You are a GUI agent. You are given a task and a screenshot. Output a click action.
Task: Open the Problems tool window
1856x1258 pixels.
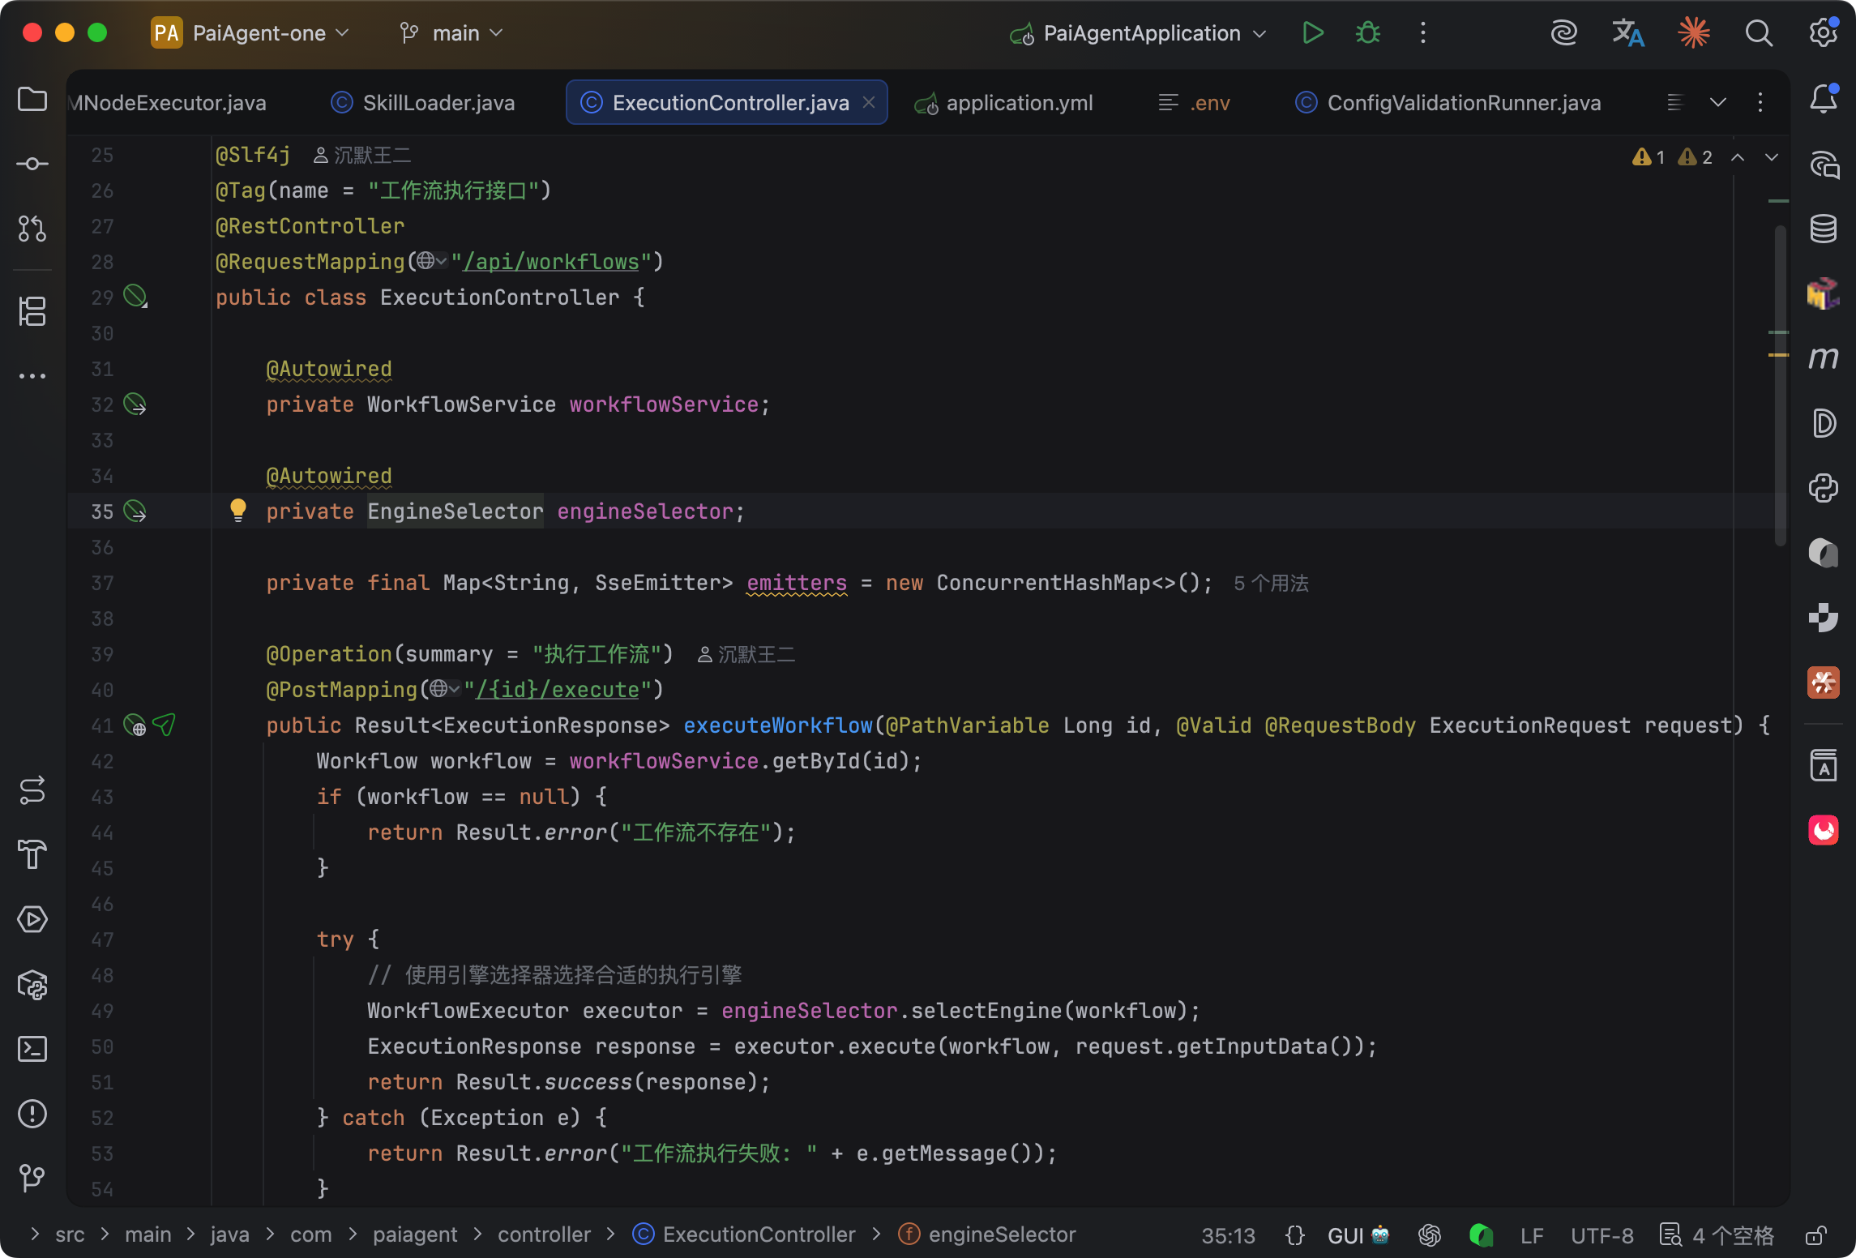(x=32, y=1114)
